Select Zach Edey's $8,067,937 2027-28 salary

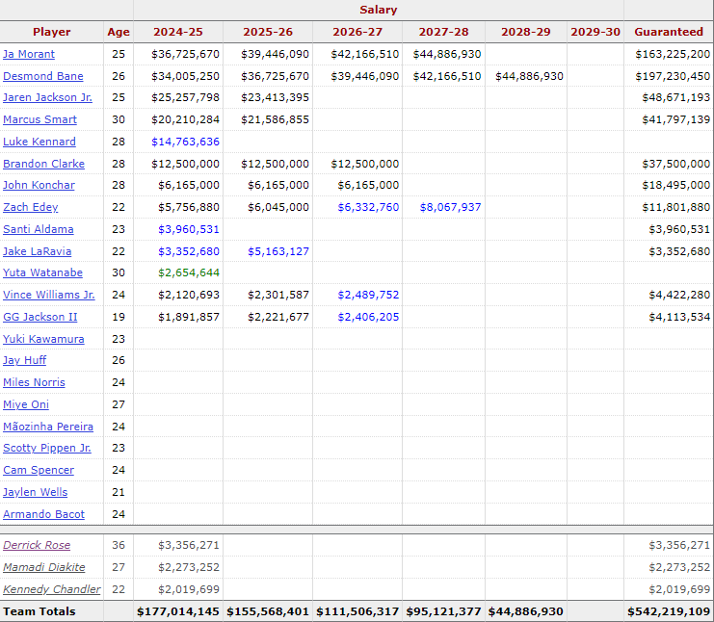point(450,207)
